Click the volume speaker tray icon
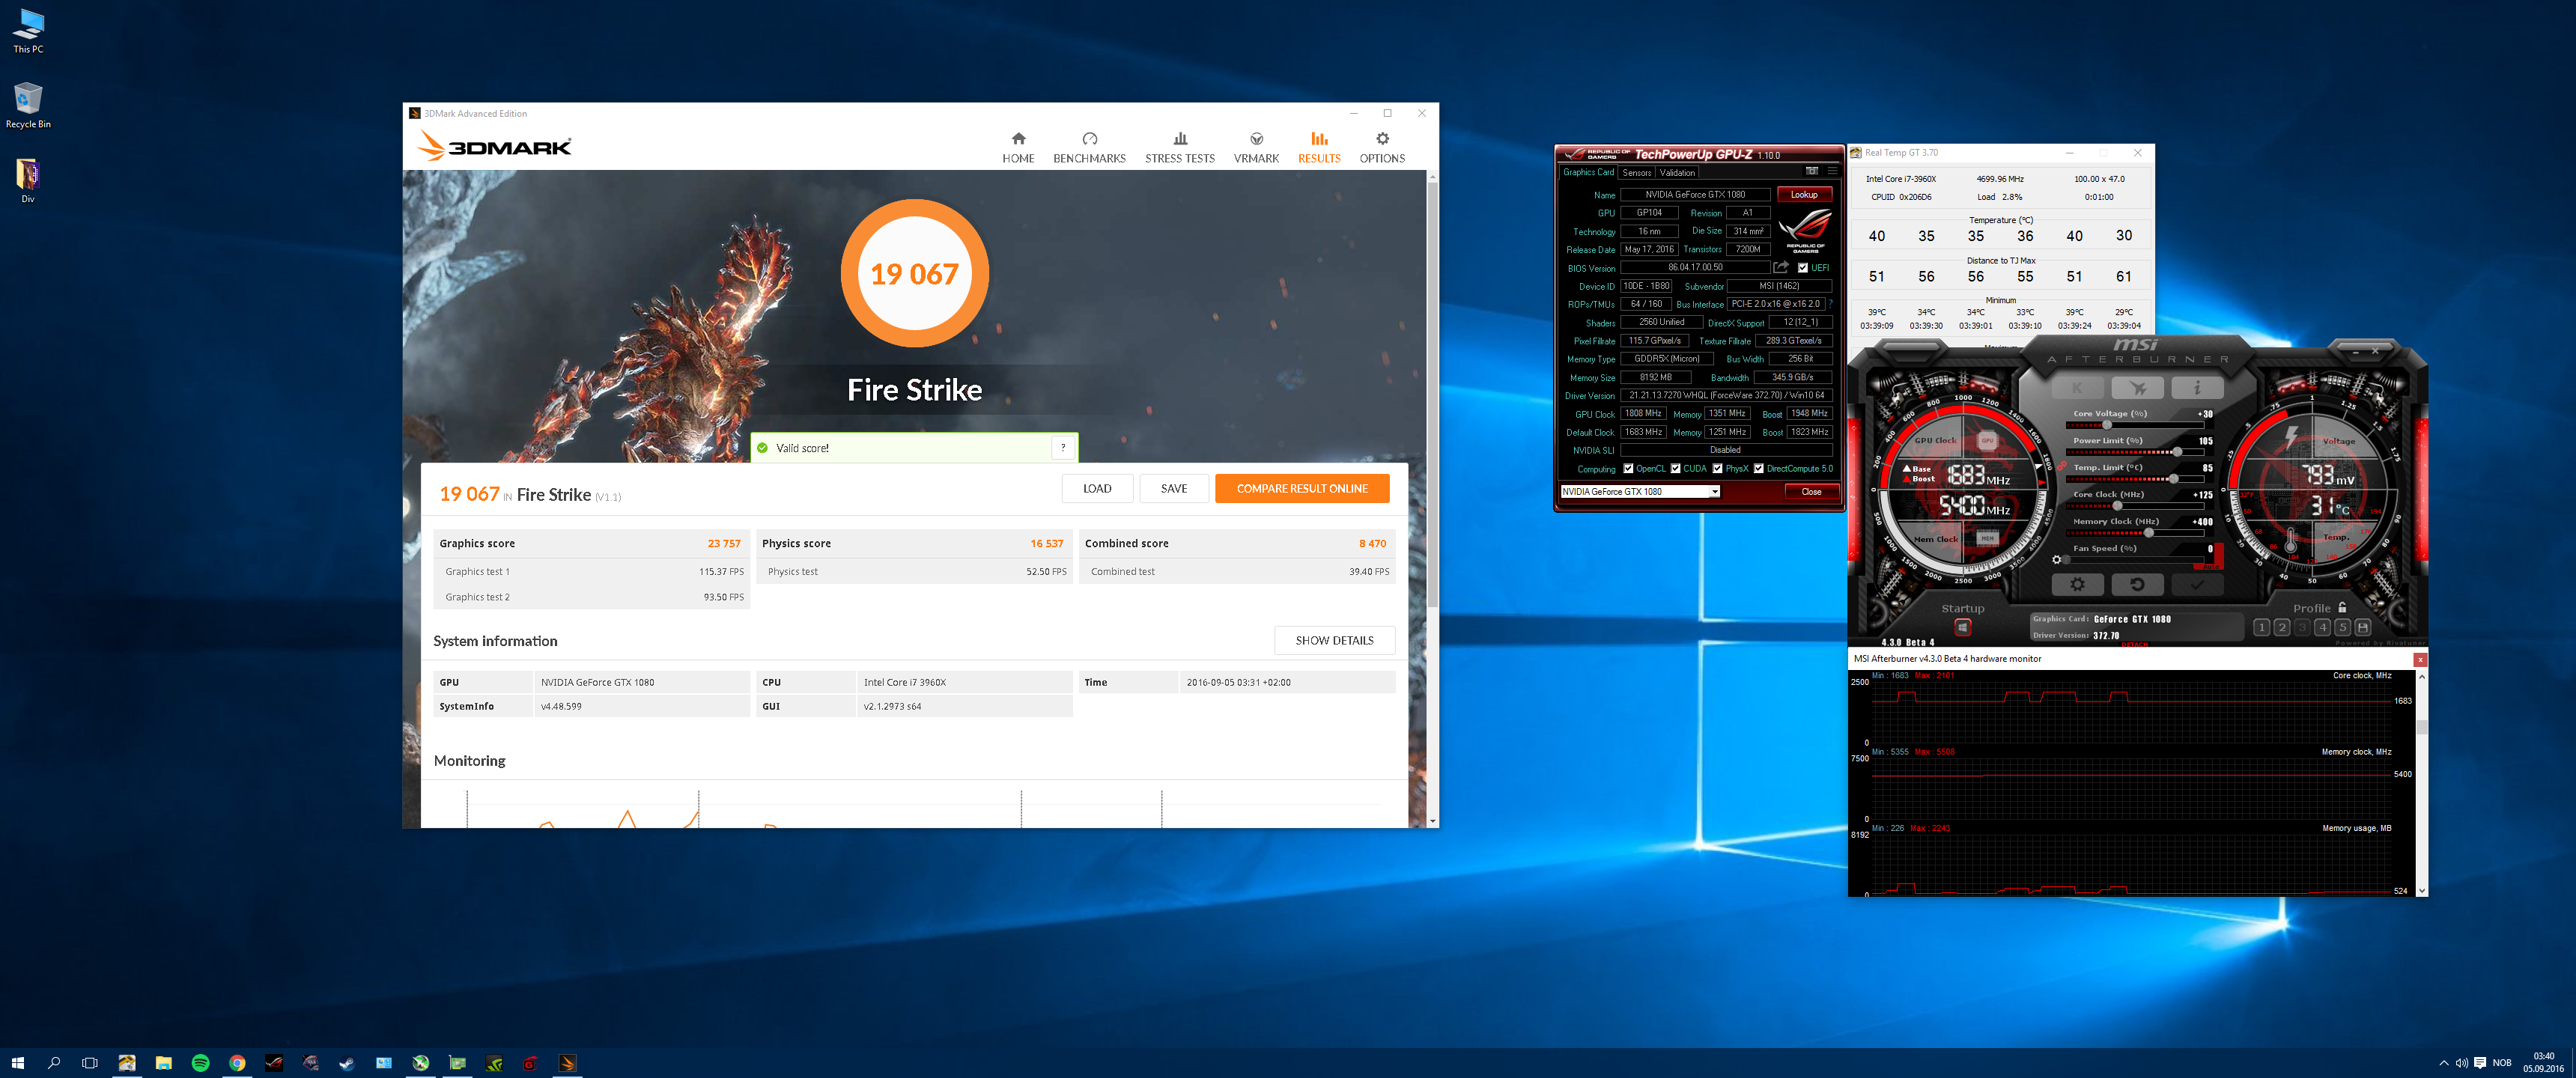The height and width of the screenshot is (1078, 2576). pyautogui.click(x=2461, y=1063)
